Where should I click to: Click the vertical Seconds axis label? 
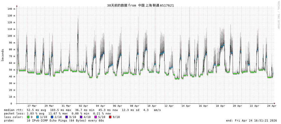(x=3, y=55)
